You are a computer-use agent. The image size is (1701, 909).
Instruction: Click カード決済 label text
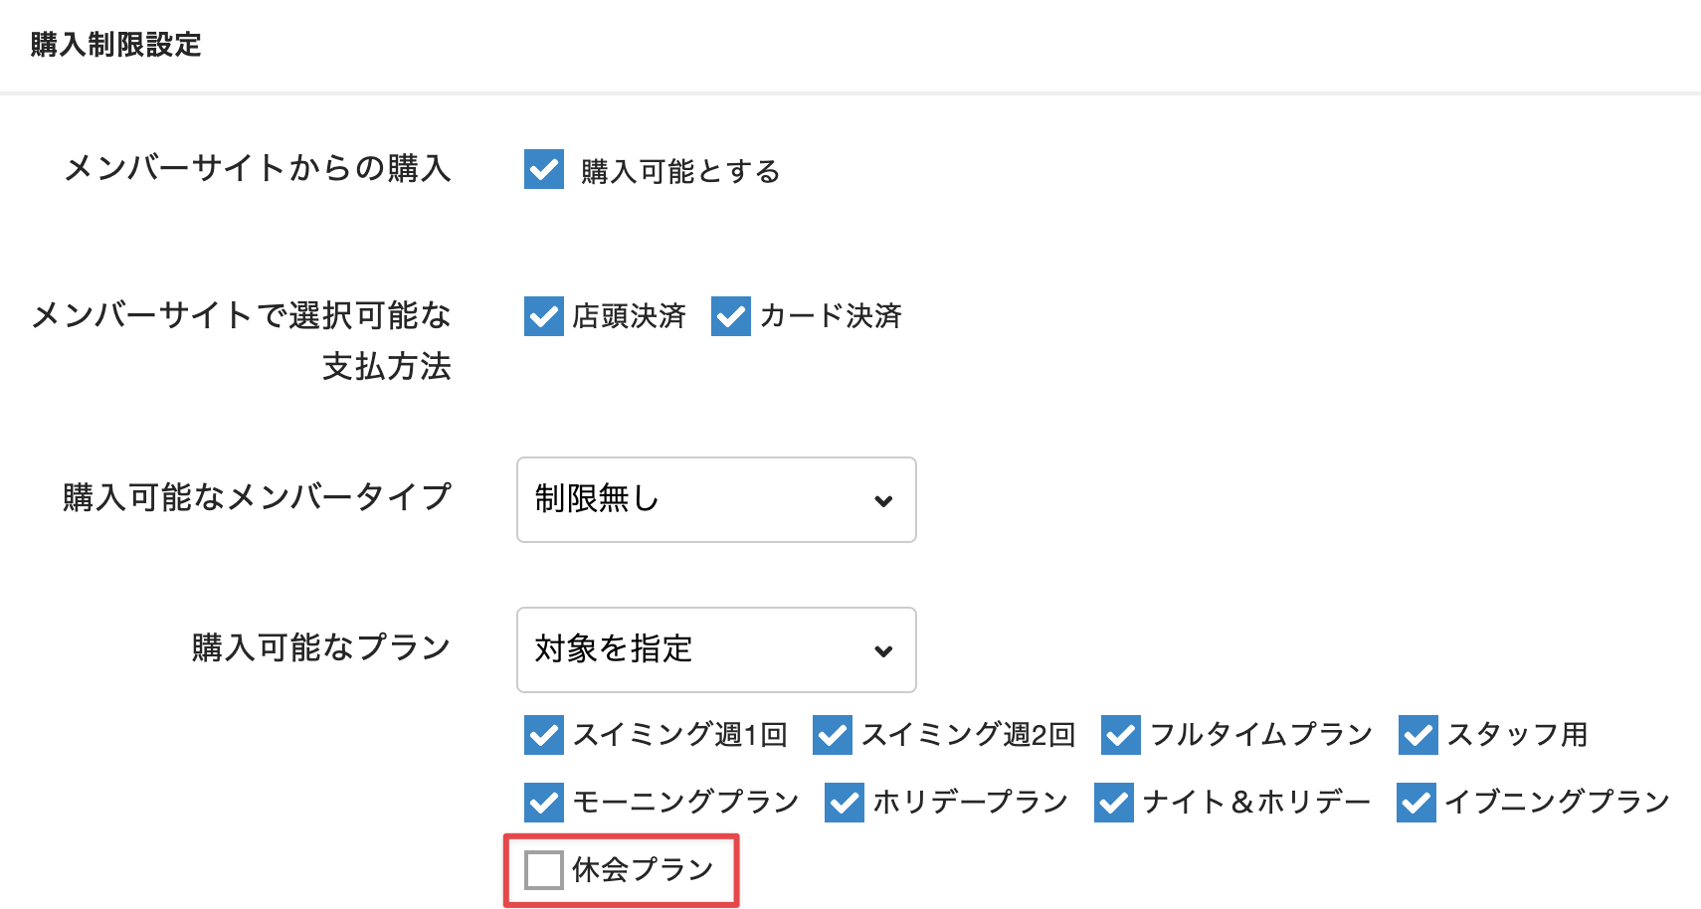[831, 316]
